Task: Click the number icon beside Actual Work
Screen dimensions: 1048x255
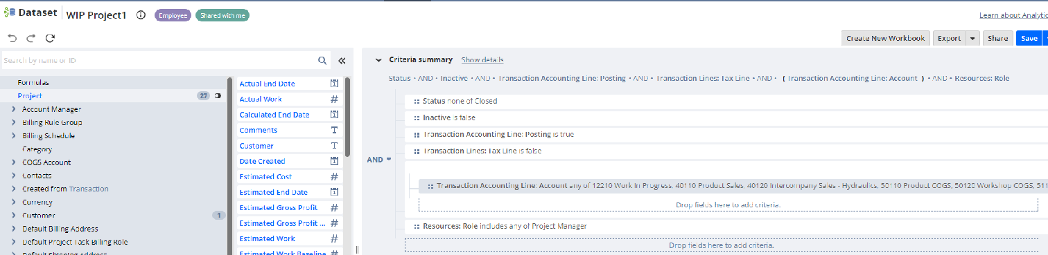Action: tap(334, 99)
